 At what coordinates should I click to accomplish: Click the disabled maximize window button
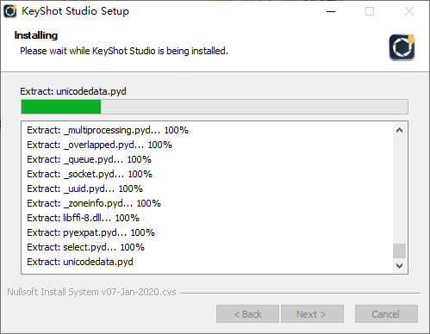pos(370,11)
